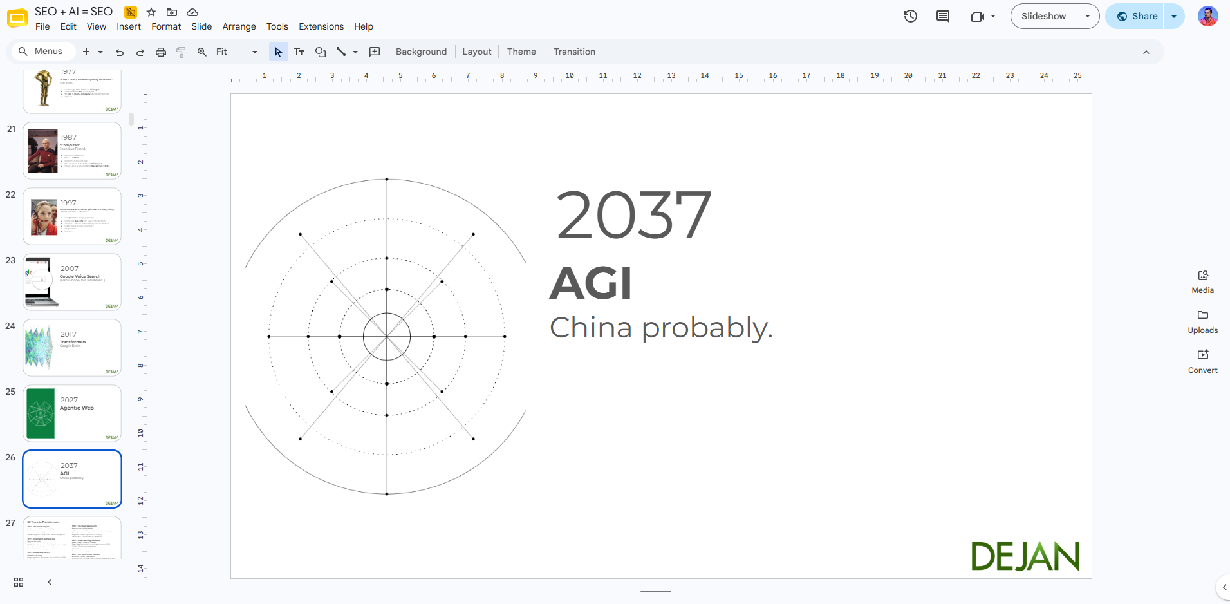
Task: Open new slide layout dropdown arrow
Action: pyautogui.click(x=100, y=52)
